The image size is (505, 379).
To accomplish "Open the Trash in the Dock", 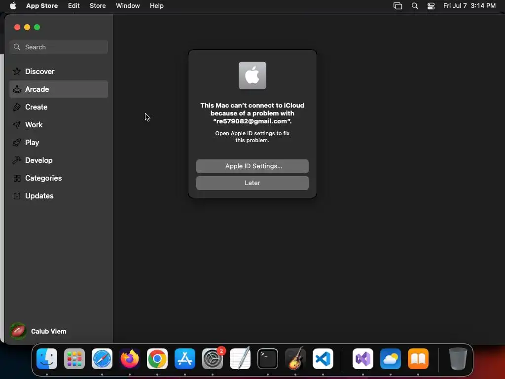I will [458, 359].
